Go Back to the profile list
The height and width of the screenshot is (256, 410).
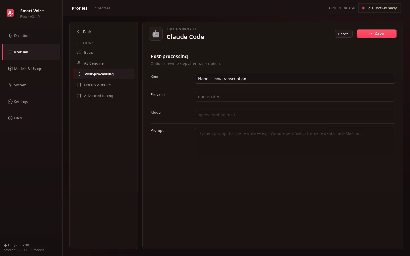click(84, 32)
